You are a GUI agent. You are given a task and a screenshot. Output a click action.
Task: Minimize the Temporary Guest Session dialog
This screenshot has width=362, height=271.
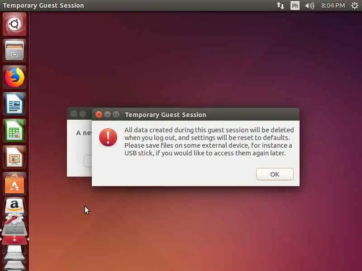coord(107,115)
